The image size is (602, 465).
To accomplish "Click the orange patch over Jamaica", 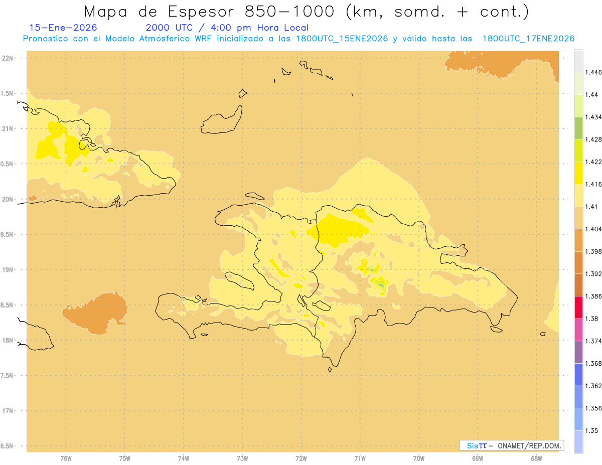I will [x=94, y=313].
